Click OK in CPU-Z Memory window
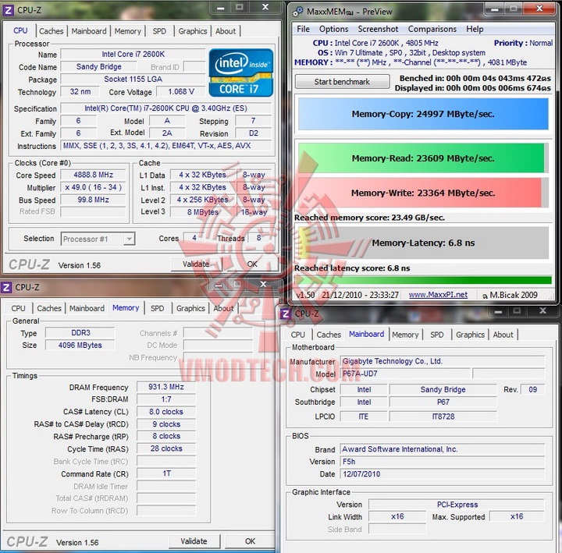Viewport: 562px width, 553px height. coord(250,541)
